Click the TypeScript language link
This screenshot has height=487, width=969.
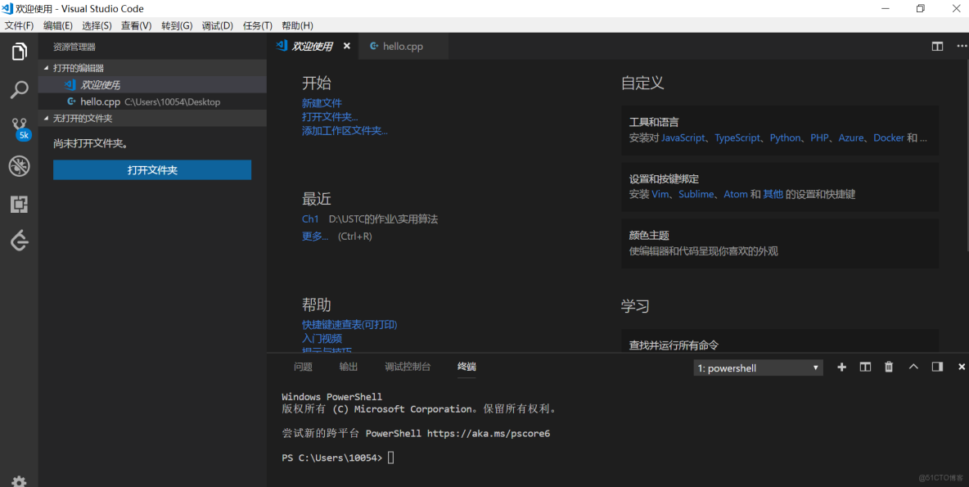tap(737, 138)
